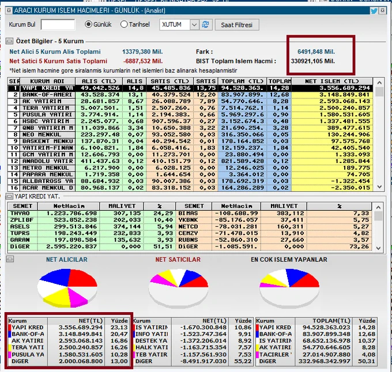Click the BIMAS seller row
Screen dimensions: 392x372
274,214
